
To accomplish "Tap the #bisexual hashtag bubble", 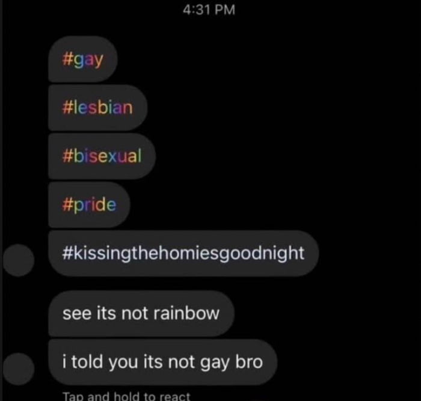I will 102,156.
